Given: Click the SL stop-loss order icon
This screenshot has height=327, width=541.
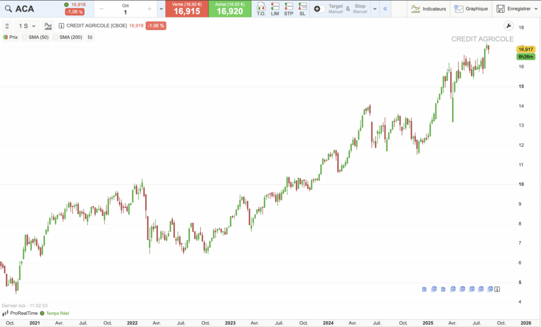Looking at the screenshot, I should tap(302, 8).
